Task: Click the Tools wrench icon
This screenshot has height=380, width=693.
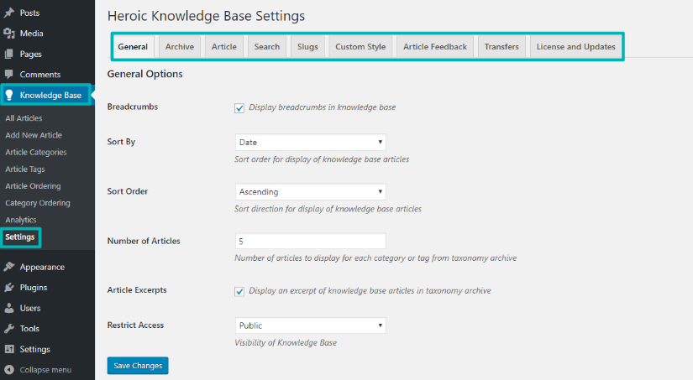Action: 9,329
